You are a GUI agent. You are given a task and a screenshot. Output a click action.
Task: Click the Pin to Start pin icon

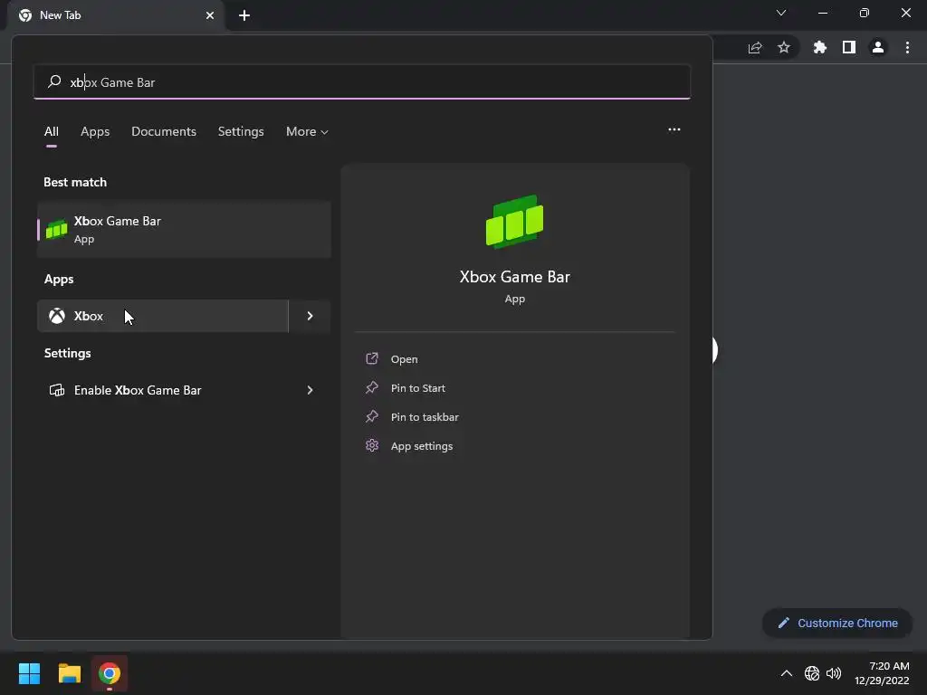tap(372, 387)
